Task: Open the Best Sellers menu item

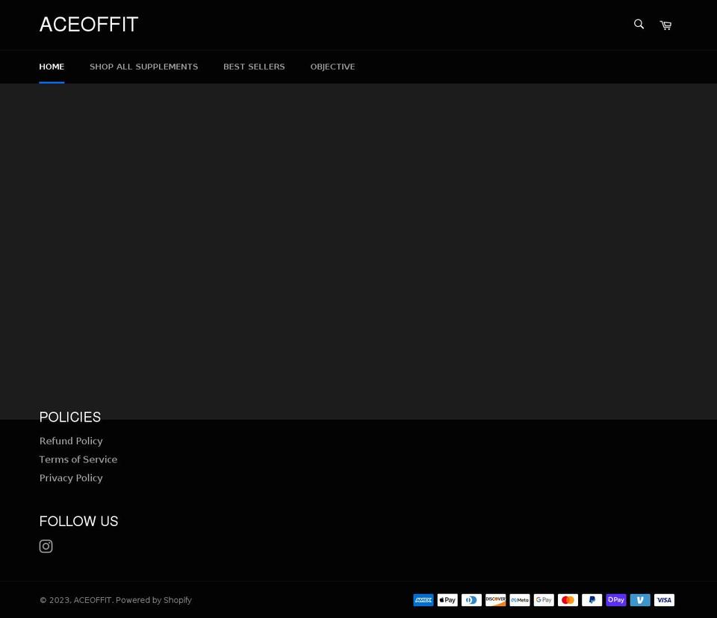Action: pyautogui.click(x=254, y=67)
